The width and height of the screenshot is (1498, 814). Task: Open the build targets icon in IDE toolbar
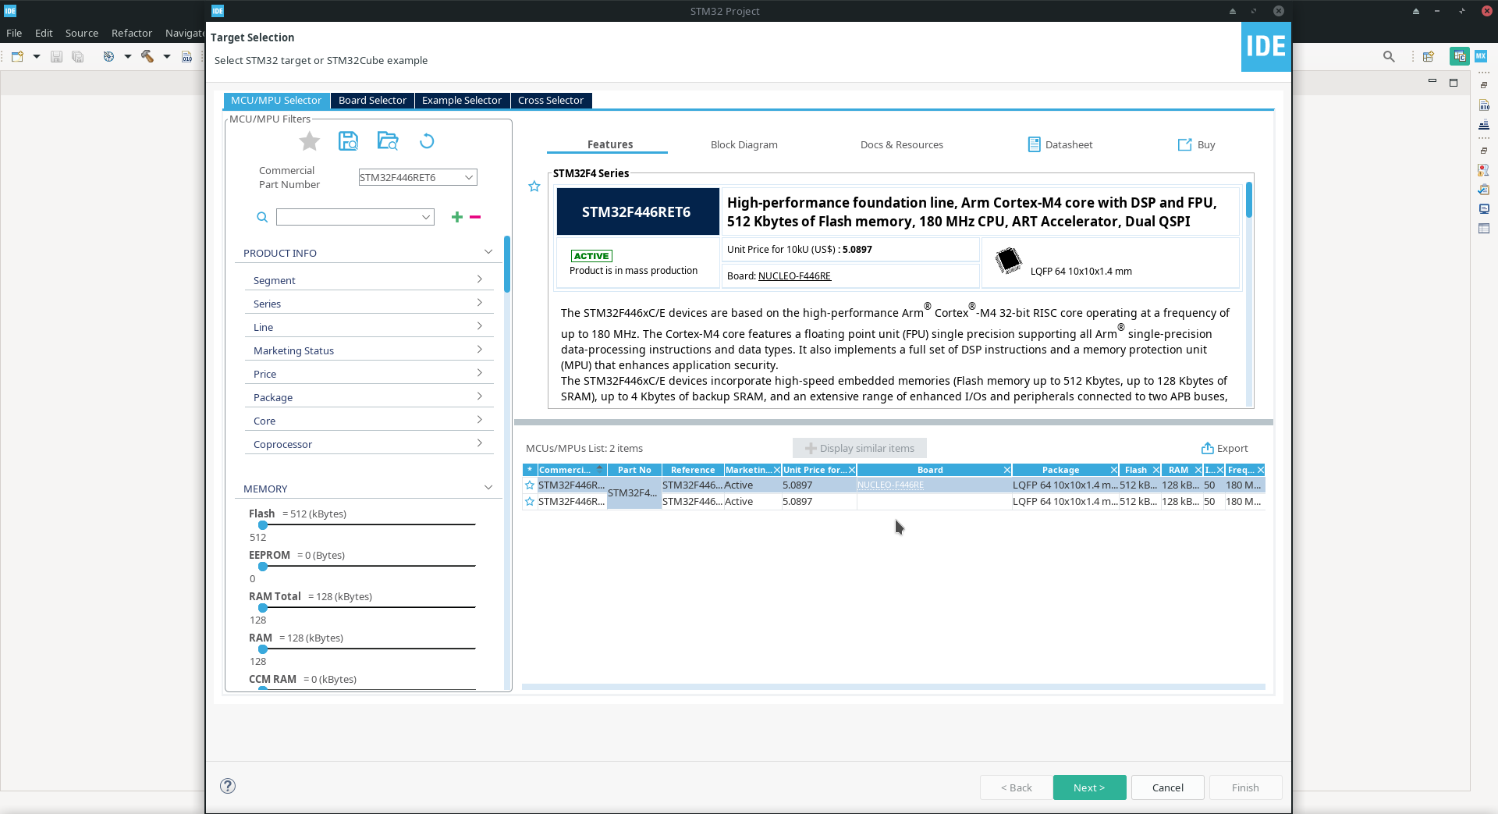[x=108, y=56]
